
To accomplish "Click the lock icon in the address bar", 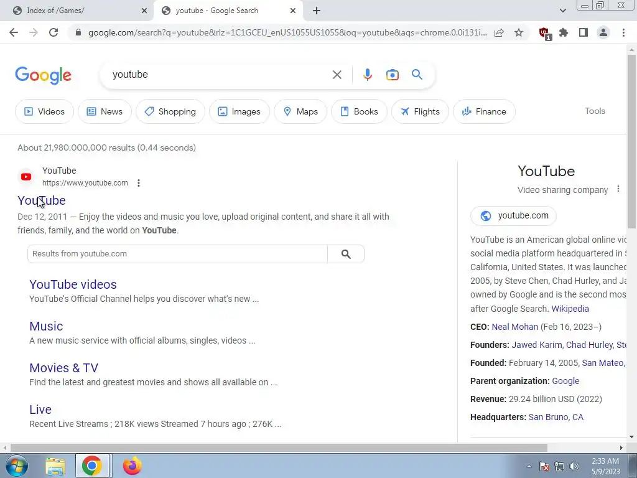I will (x=78, y=32).
